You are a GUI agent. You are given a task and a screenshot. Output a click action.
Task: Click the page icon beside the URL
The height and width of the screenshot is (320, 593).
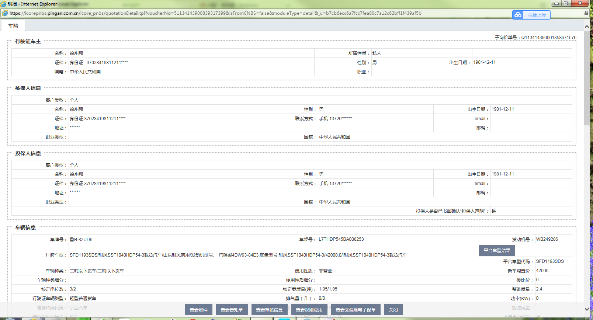coord(5,13)
